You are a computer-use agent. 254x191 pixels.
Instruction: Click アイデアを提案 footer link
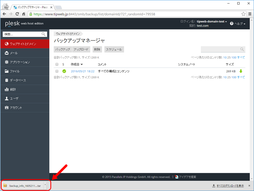pyautogui.click(x=187, y=177)
